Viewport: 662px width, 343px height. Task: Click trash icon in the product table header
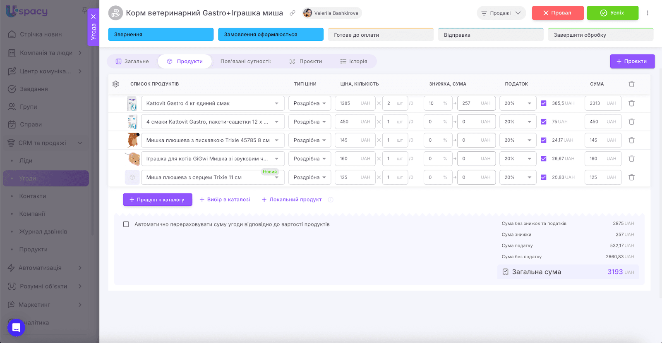tap(631, 84)
